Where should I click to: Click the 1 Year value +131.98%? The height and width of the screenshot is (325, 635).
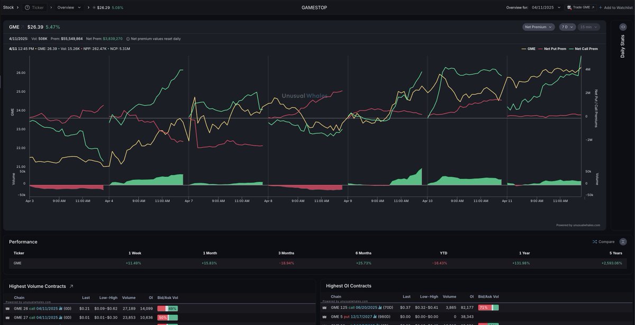pos(521,263)
